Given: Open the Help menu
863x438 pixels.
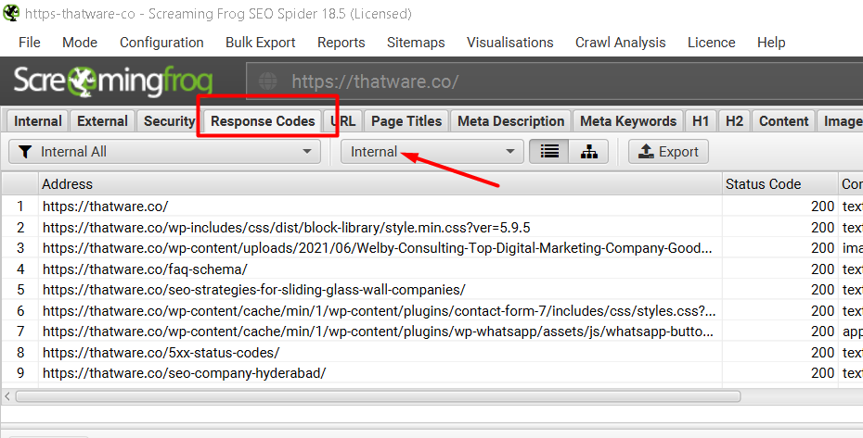Looking at the screenshot, I should tap(771, 43).
